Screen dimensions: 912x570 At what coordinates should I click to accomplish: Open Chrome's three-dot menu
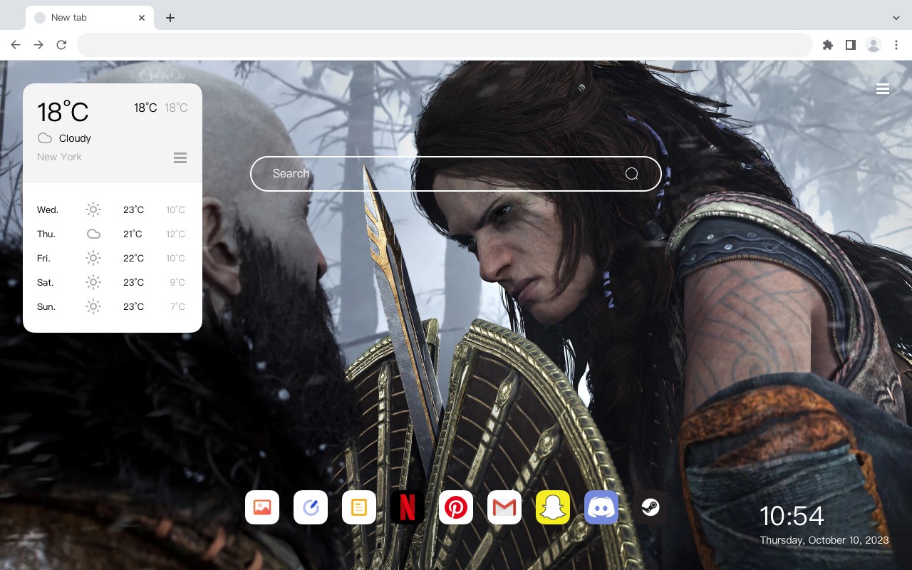pos(896,45)
